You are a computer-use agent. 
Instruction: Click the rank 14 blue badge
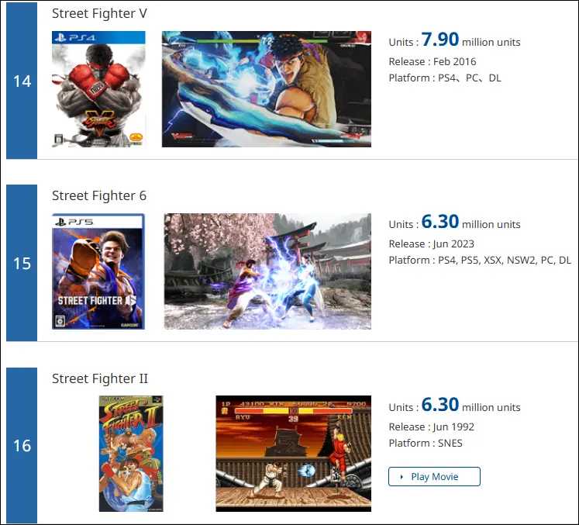pyautogui.click(x=22, y=81)
